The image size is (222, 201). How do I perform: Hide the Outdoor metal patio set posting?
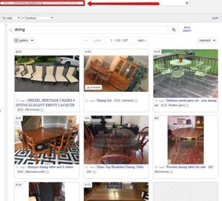coord(187,106)
